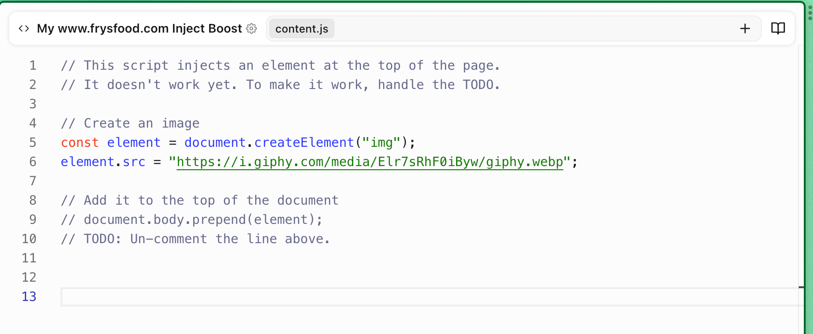The width and height of the screenshot is (813, 334).
Task: Open the documentation book icon
Action: (x=778, y=28)
